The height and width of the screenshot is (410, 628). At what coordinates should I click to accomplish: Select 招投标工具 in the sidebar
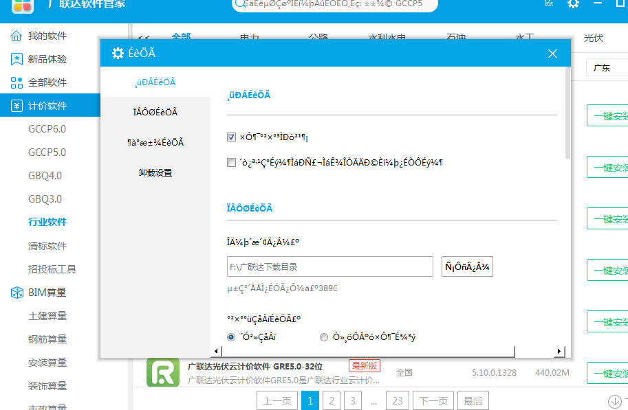52,269
